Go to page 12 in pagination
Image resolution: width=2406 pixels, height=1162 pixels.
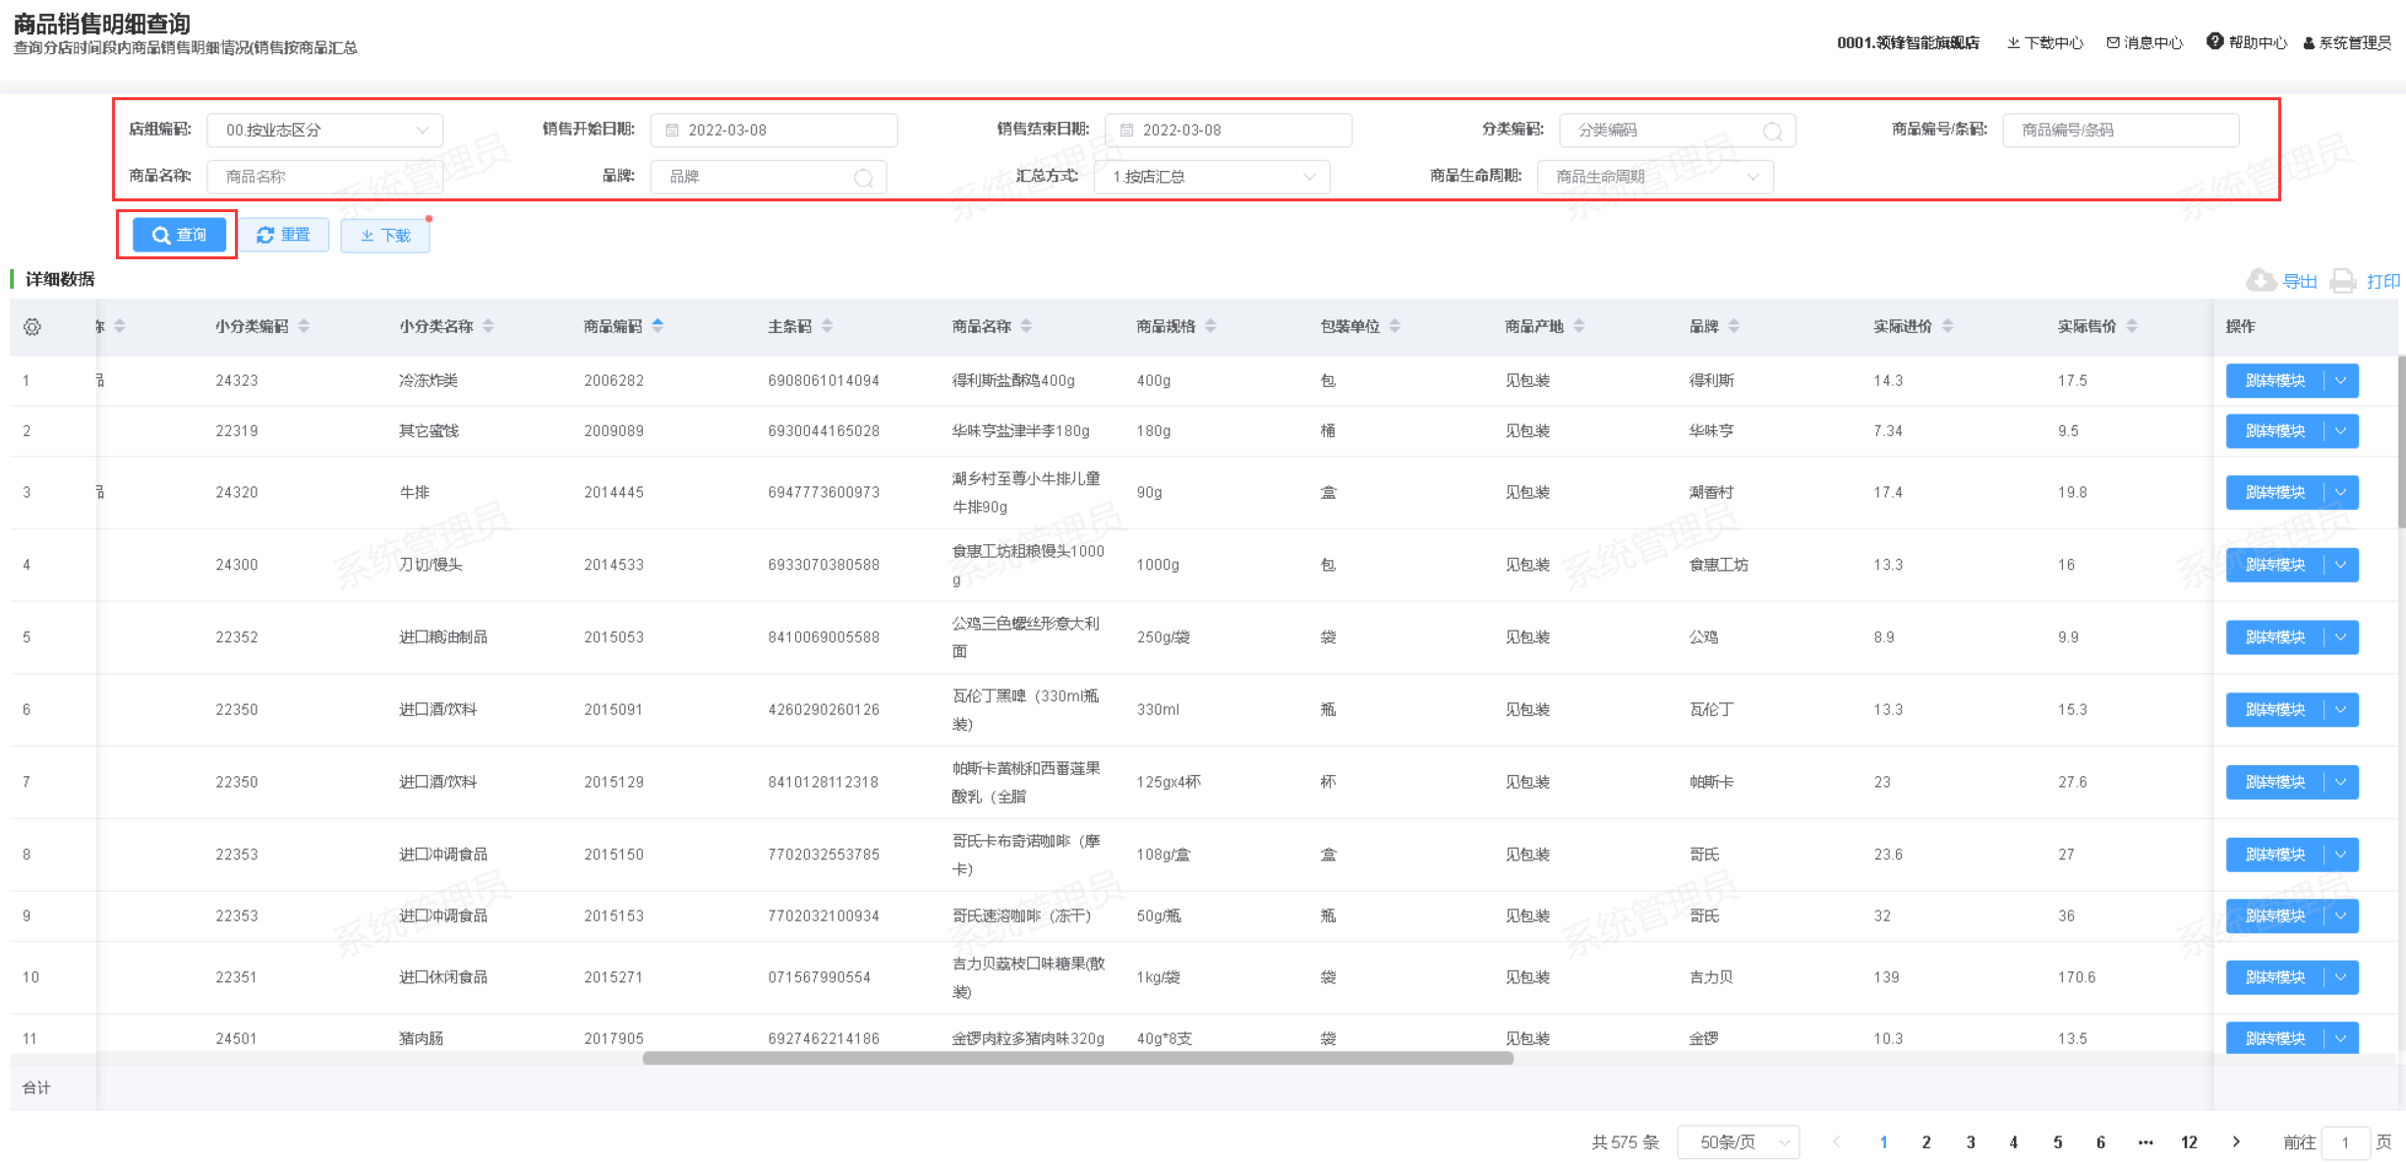(2189, 1141)
